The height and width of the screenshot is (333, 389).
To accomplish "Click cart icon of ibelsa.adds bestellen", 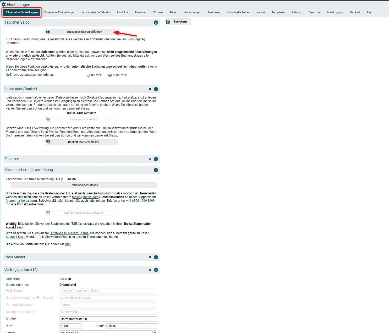I will [x=48, y=119].
